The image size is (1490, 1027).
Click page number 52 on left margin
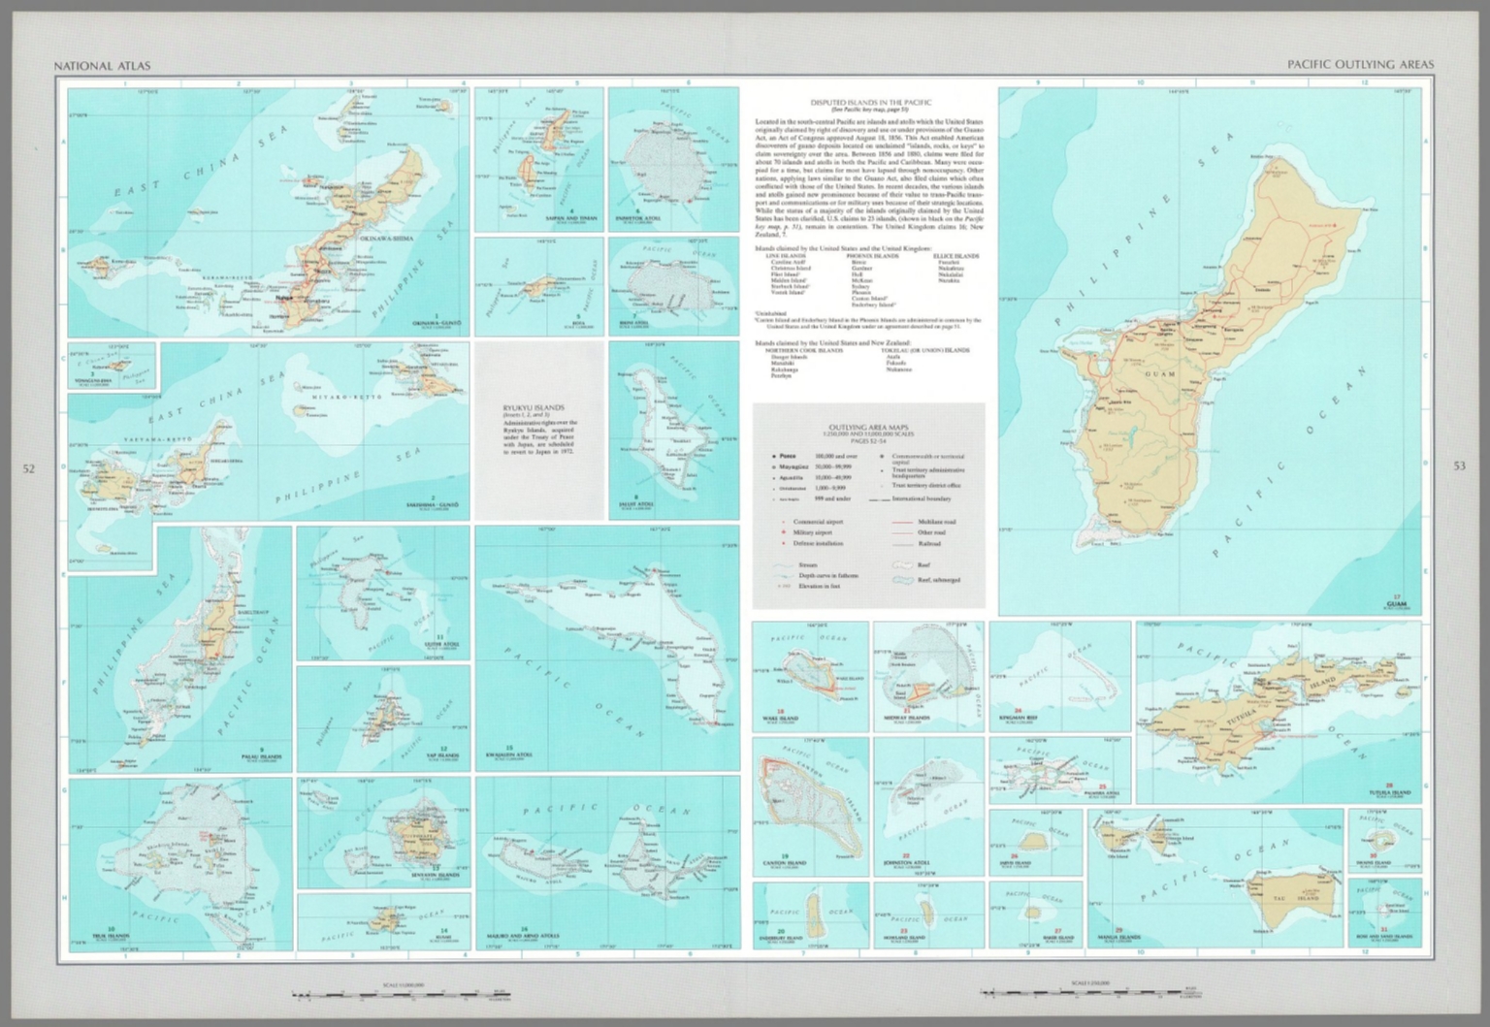[29, 469]
